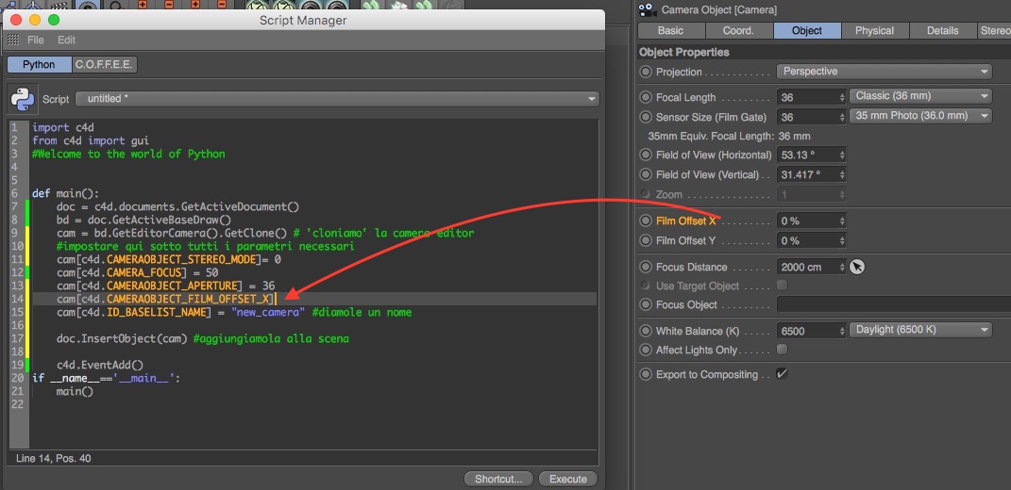Image resolution: width=1011 pixels, height=490 pixels.
Task: Click the Shortcut... button
Action: 498,479
